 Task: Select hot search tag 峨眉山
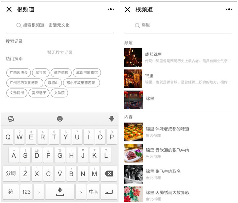tap(53, 83)
